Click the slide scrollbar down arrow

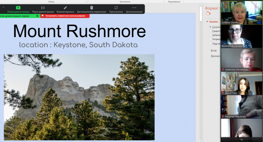click(201, 141)
